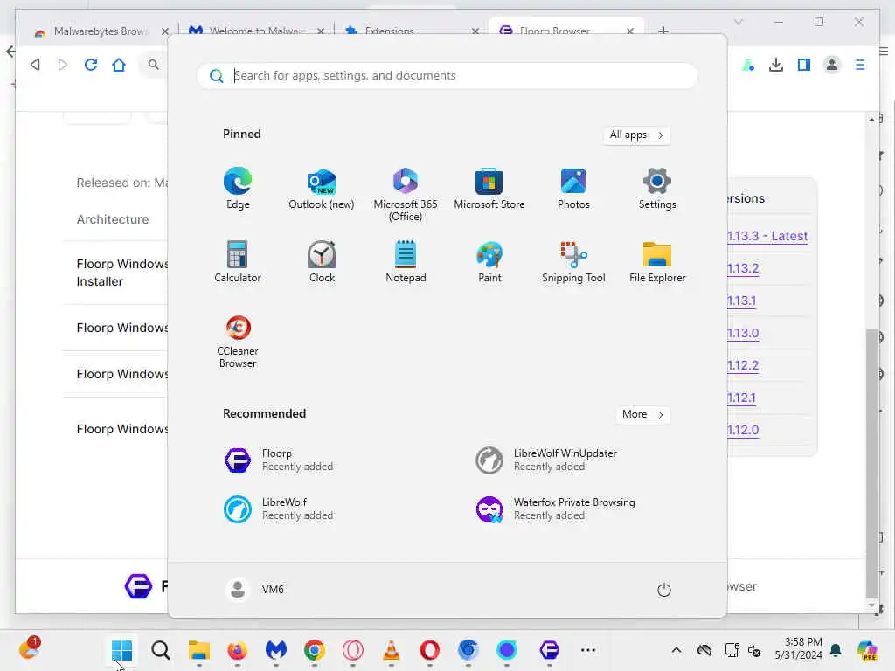This screenshot has height=671, width=895.
Task: Open the 1.13.0 version link
Action: tap(743, 333)
